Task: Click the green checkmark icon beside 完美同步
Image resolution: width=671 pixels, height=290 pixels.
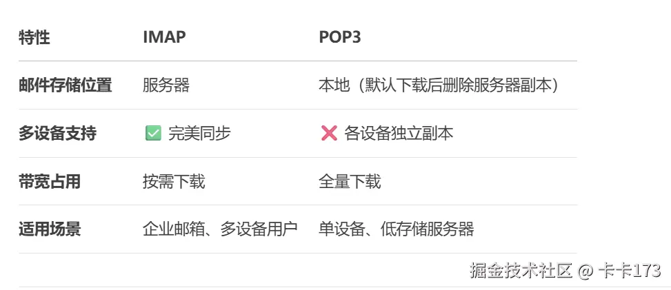Action: [153, 134]
